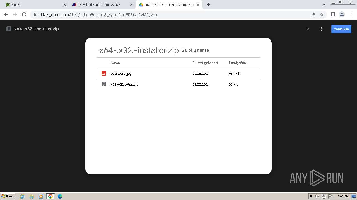
Task: Open the Chrome profile avatar
Action: (342, 14)
